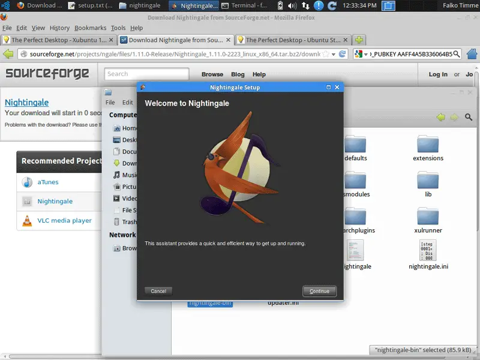Open the SourceForge Blog link
Image resolution: width=480 pixels, height=360 pixels.
(238, 74)
